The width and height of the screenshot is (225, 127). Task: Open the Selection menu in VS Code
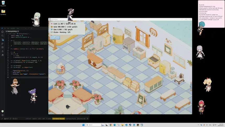pos(13,28)
